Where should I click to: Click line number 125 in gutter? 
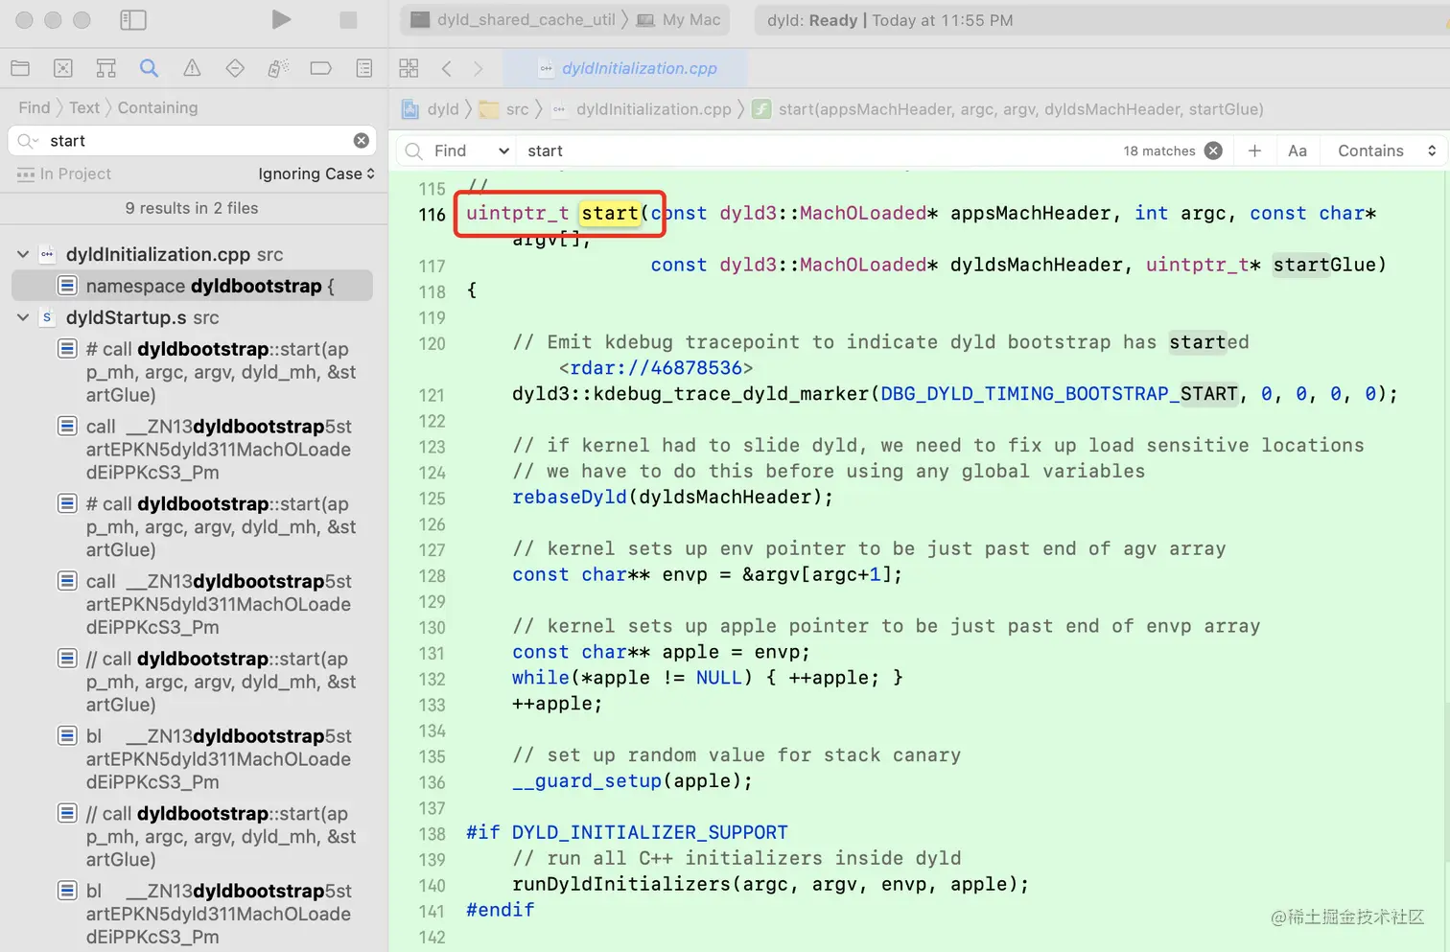[x=432, y=499]
